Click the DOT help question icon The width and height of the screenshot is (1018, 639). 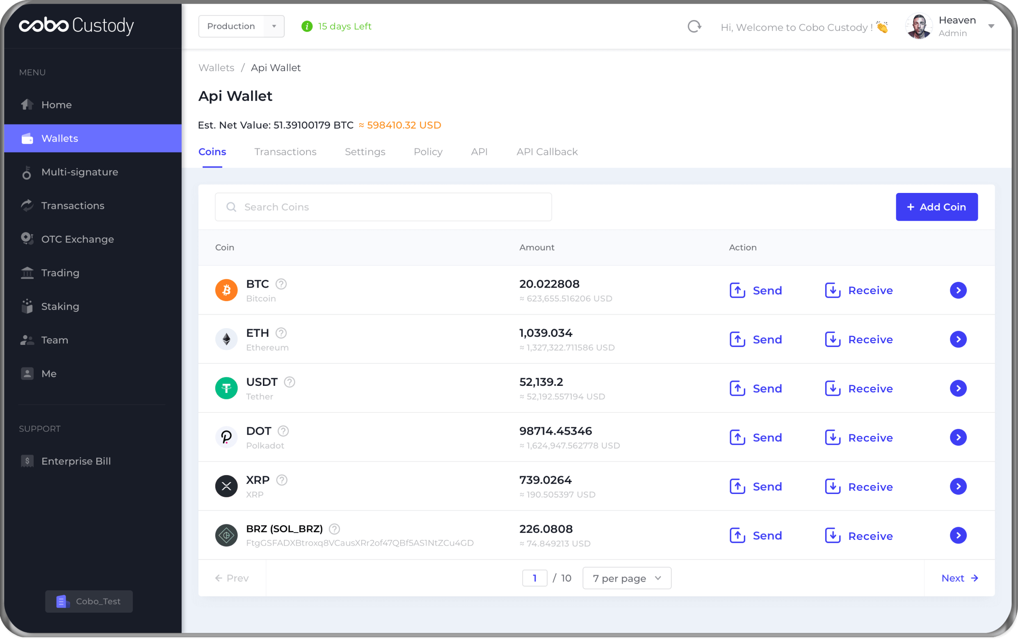283,431
